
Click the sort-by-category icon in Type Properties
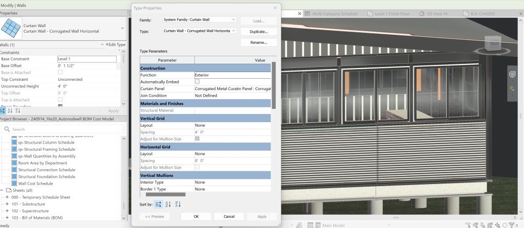coord(158,204)
